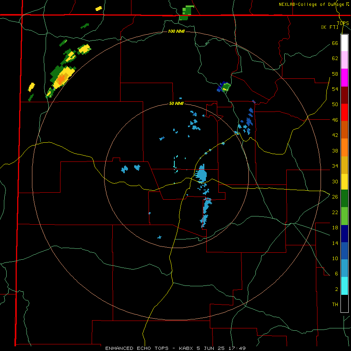The width and height of the screenshot is (351, 351).
Task: Select the '10' scale label
Action: click(x=335, y=259)
